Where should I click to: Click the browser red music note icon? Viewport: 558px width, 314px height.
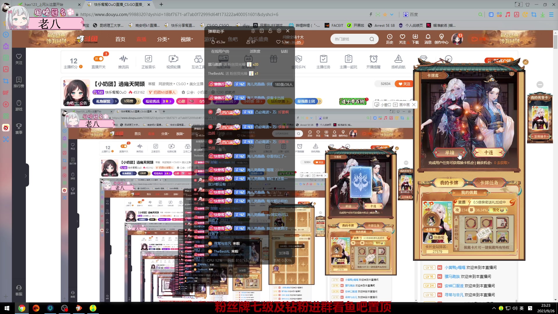508,15
